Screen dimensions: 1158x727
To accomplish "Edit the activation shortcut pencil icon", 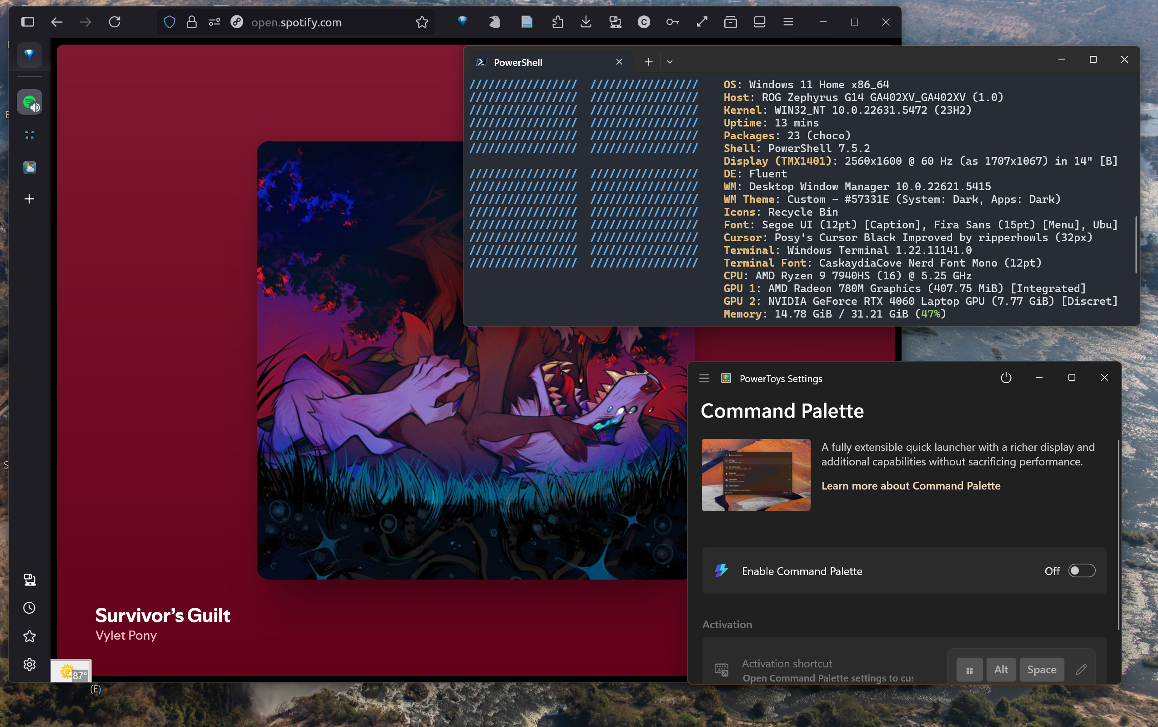I will (1081, 669).
